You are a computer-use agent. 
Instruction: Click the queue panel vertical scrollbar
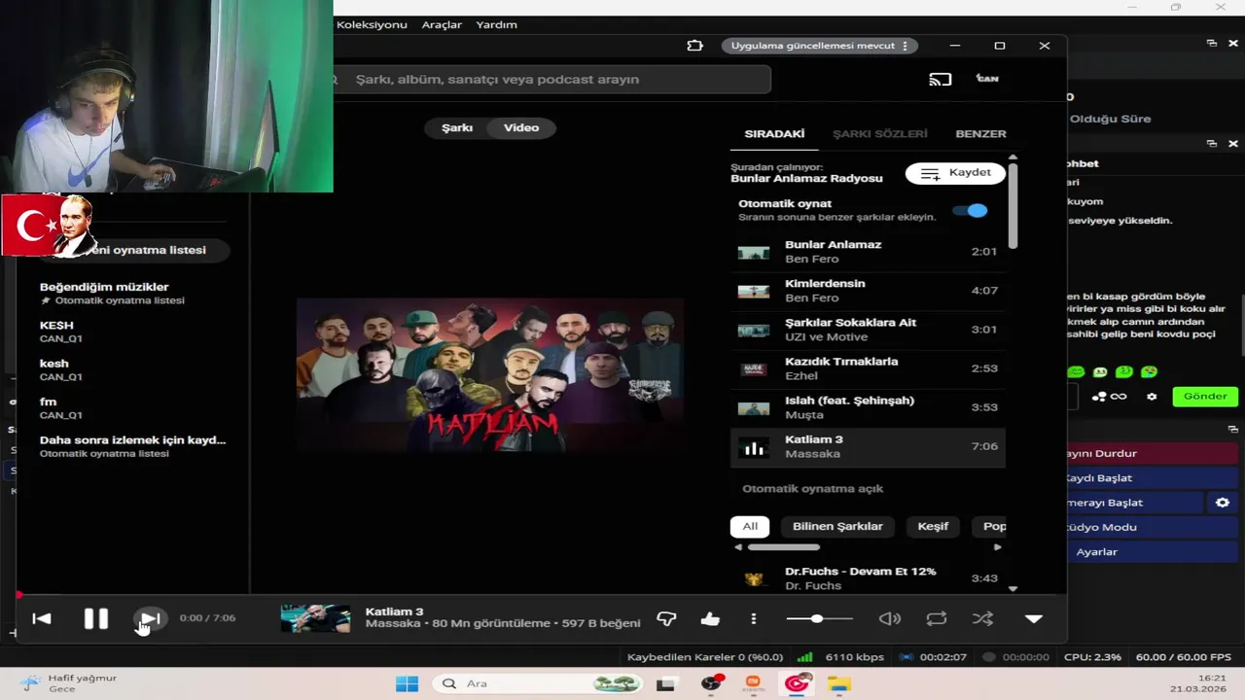[x=1013, y=205]
